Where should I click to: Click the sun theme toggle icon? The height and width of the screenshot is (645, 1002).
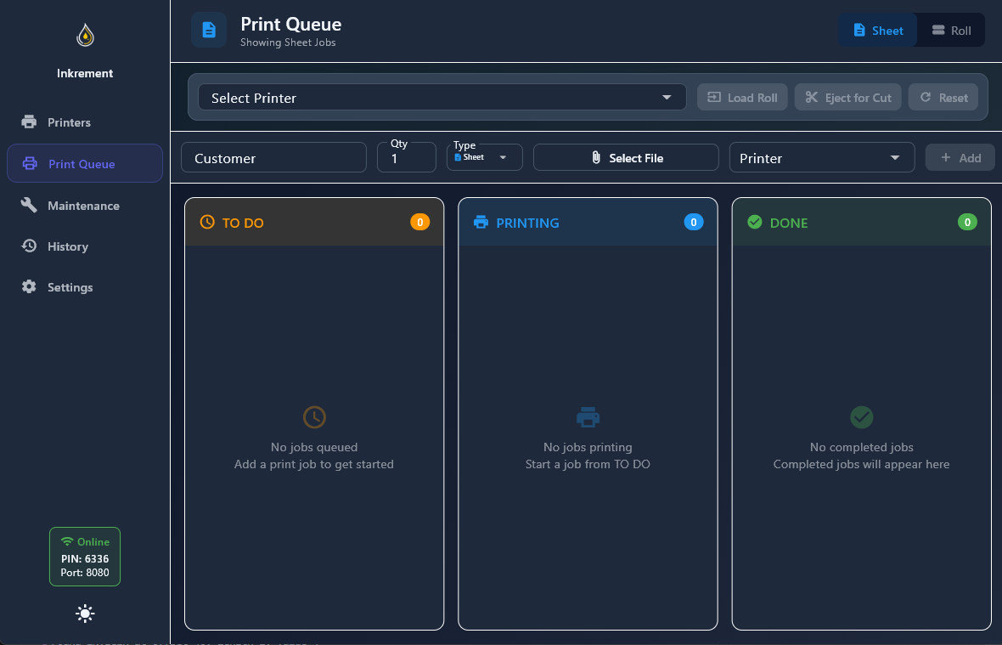(85, 614)
